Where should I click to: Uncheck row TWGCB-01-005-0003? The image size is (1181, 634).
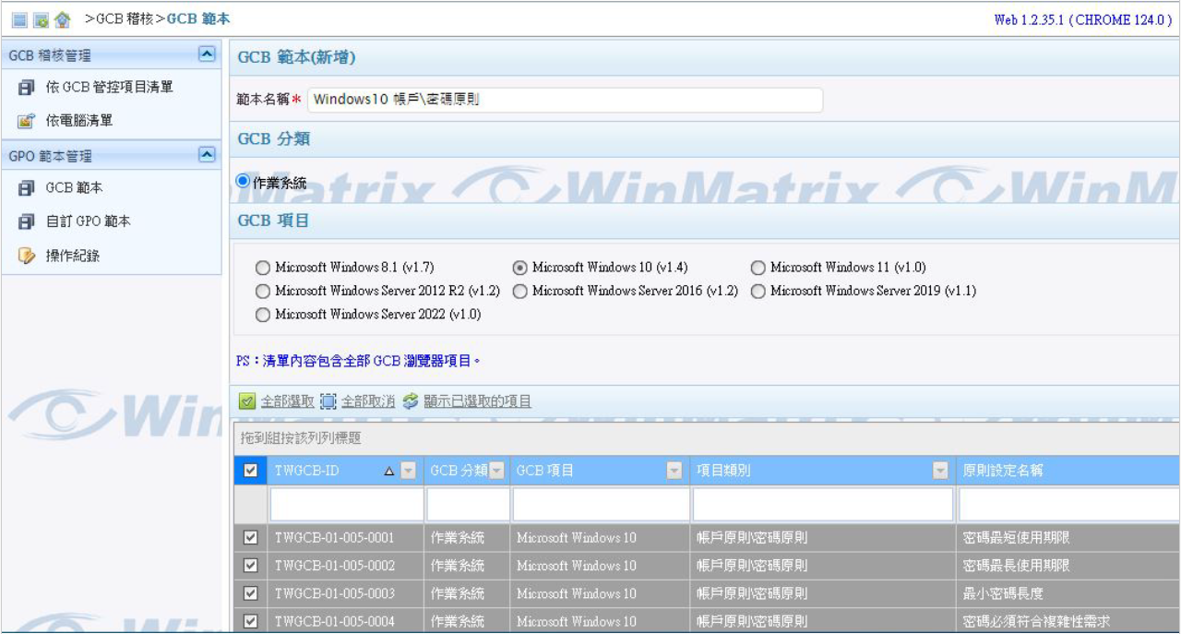tap(250, 593)
